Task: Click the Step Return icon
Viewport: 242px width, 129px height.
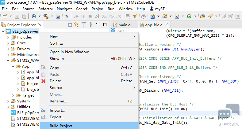Action: point(119,16)
